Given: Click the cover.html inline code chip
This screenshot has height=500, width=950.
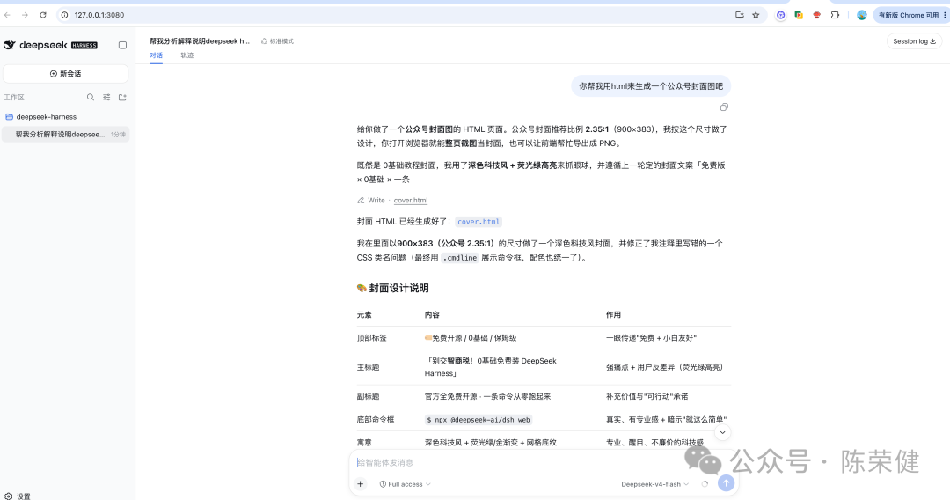Looking at the screenshot, I should click(x=479, y=222).
